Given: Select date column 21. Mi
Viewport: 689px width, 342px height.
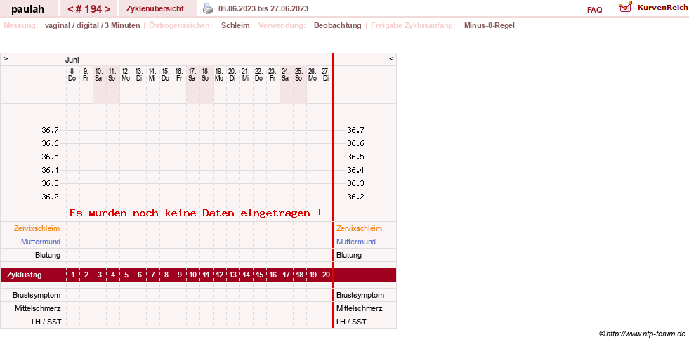Looking at the screenshot, I should 246,74.
